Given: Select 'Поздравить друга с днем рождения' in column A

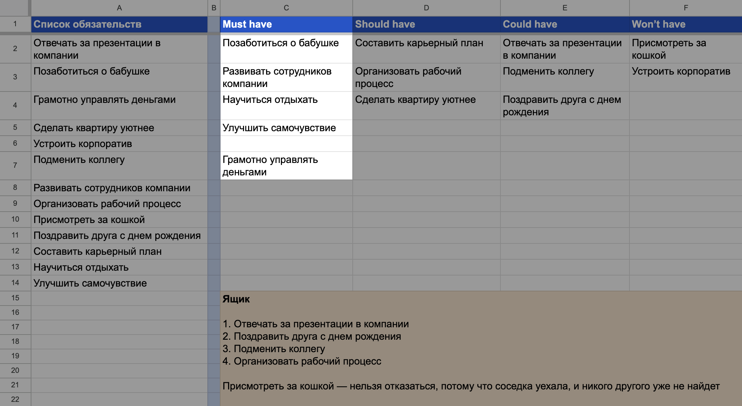Looking at the screenshot, I should (119, 235).
